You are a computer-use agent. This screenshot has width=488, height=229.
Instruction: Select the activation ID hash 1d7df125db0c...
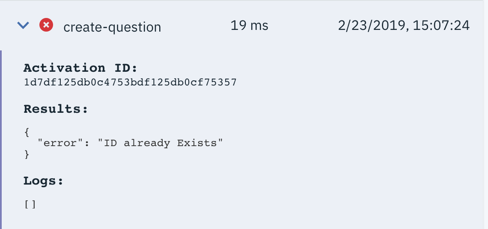coord(131,82)
